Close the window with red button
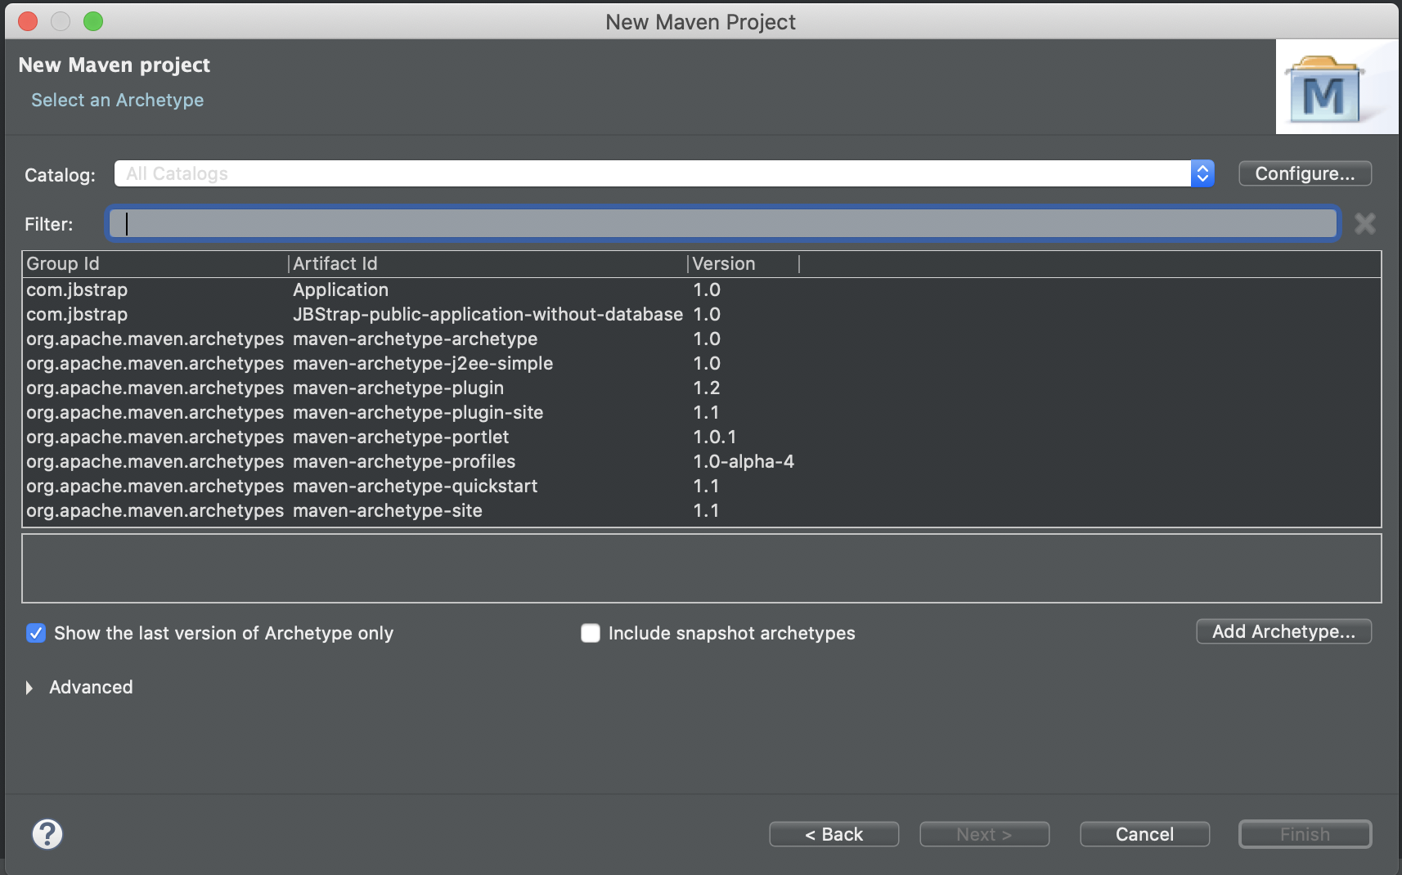This screenshot has height=875, width=1402. 28,21
